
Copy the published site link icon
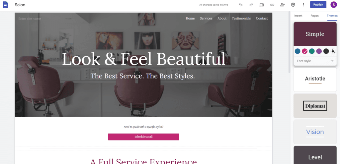point(272,5)
